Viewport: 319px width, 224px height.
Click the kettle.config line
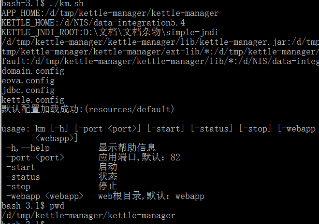[x=33, y=100]
